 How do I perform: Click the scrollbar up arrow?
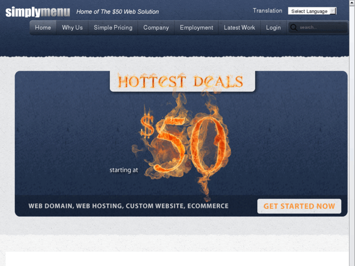[352, 2]
